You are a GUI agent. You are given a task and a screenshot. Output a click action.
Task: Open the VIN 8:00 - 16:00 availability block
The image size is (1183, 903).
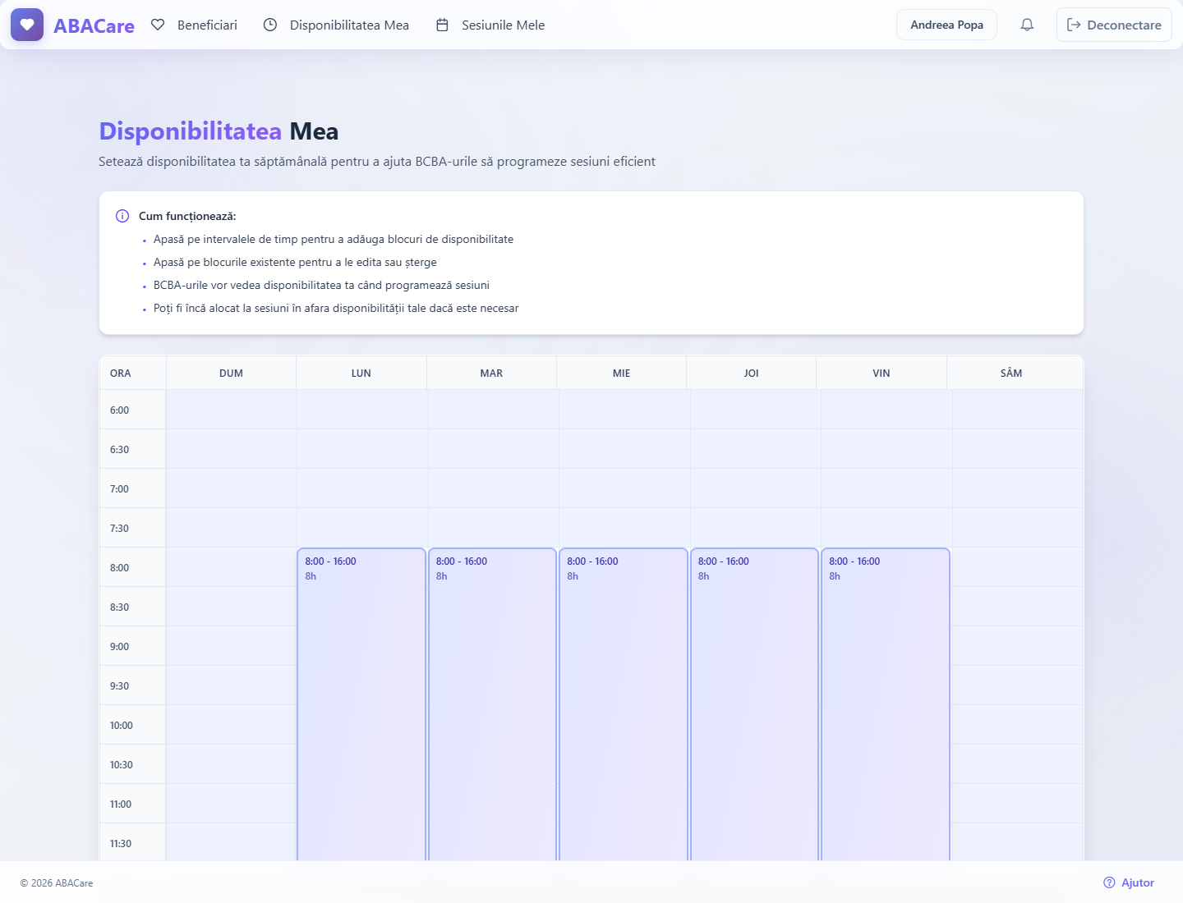pyautogui.click(x=886, y=704)
